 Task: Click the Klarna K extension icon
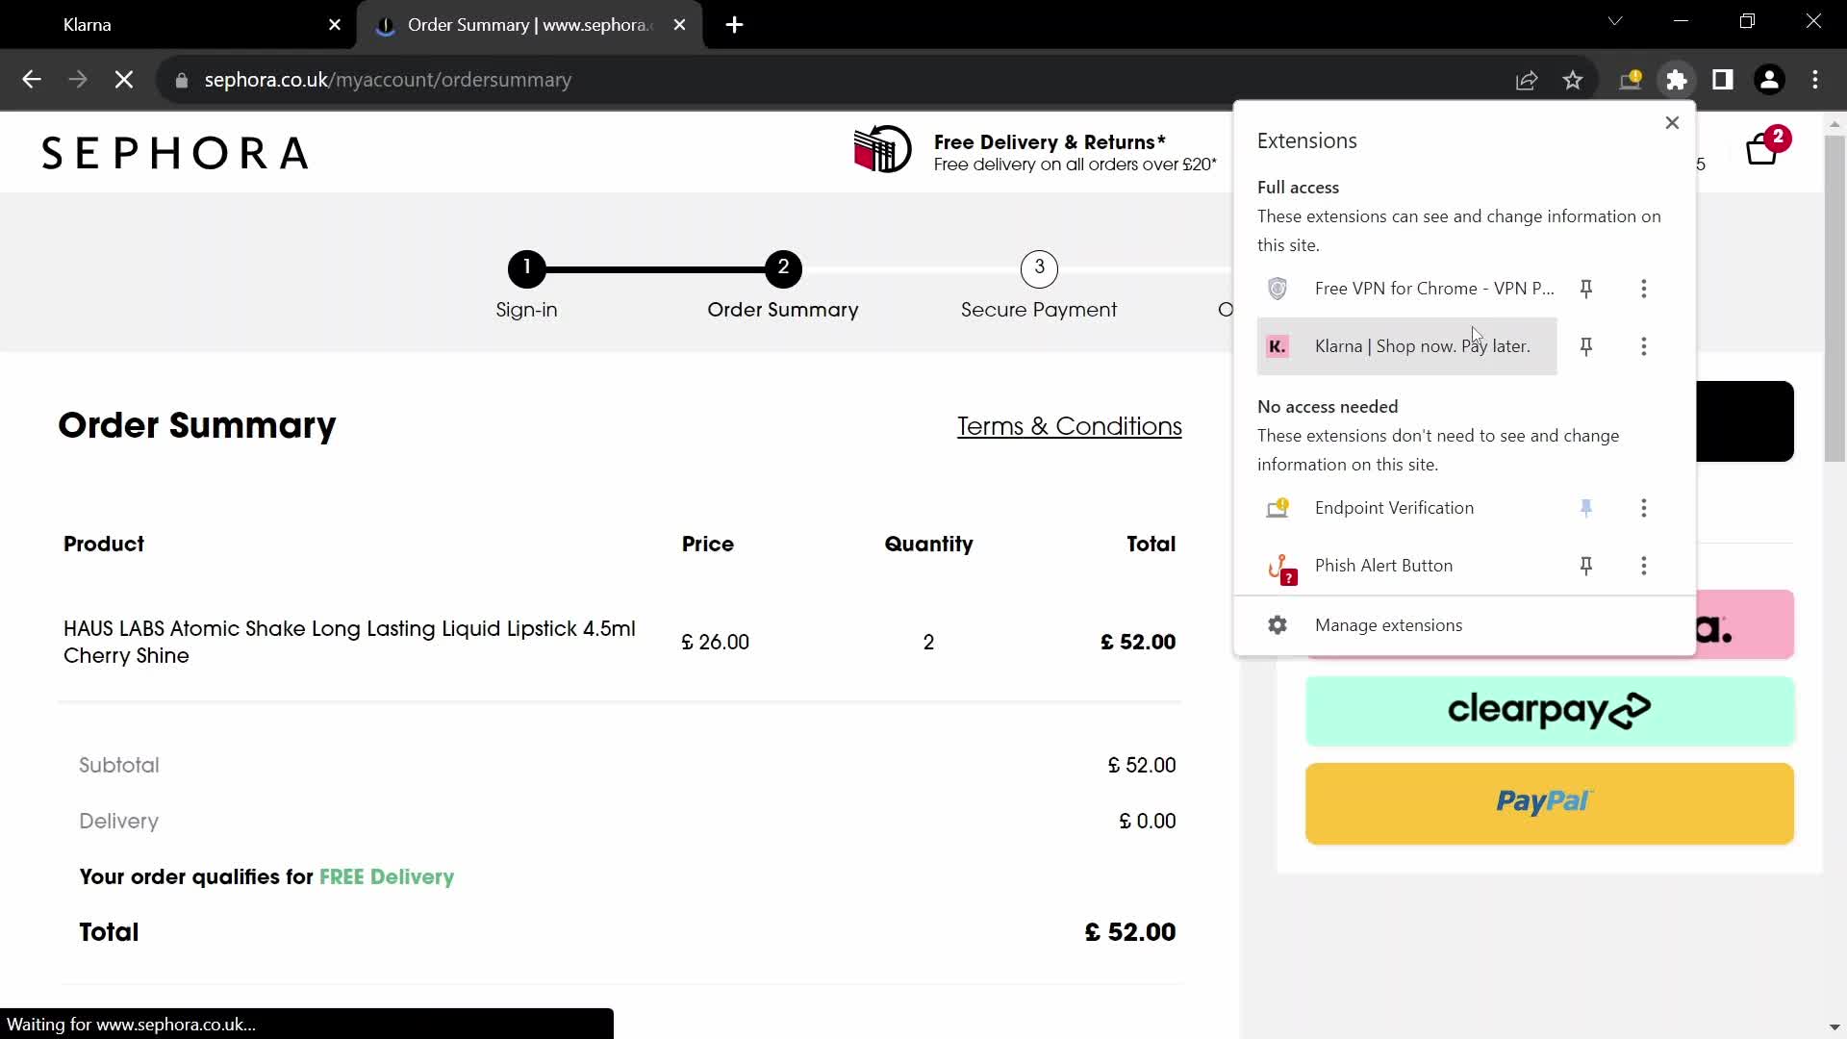tap(1278, 346)
